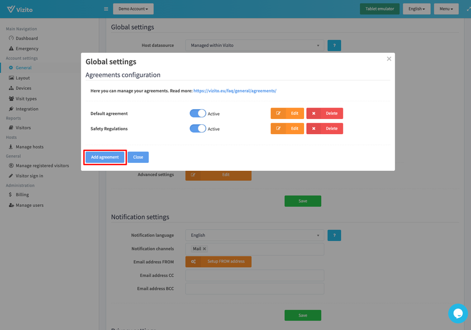This screenshot has height=330, width=471.
Task: Click the Devices icon in sidebar
Action: tap(12, 88)
